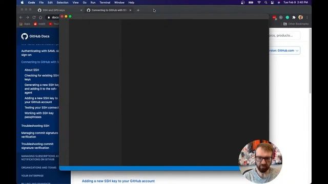Image resolution: width=328 pixels, height=184 pixels.
Task: Open the Go menu
Action: pyautogui.click(x=85, y=3)
